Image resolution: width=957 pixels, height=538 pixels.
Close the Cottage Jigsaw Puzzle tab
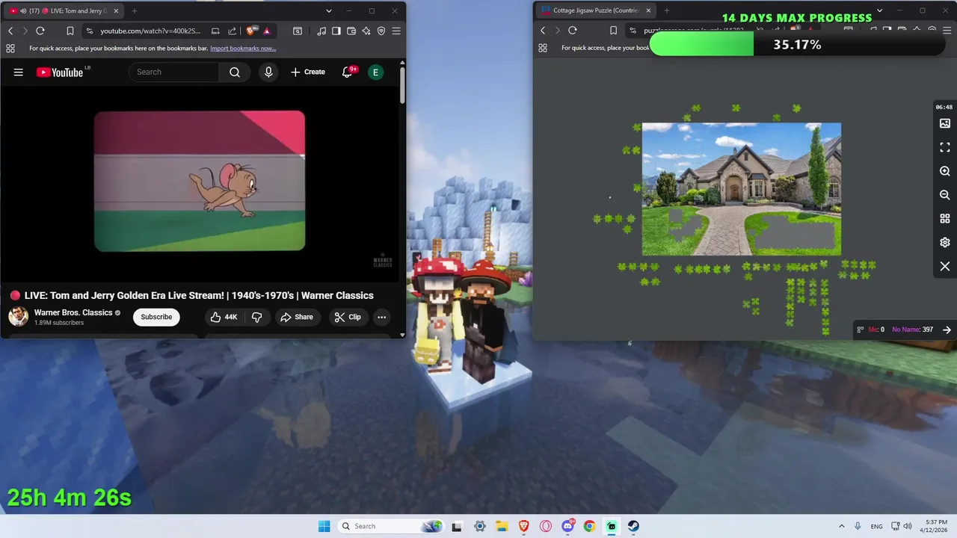[648, 10]
